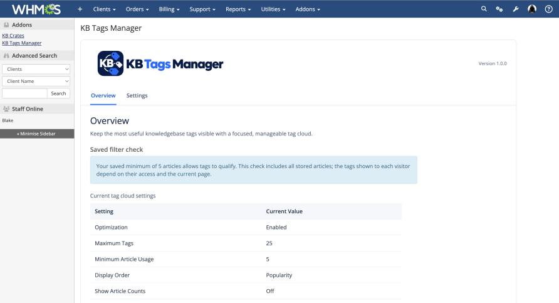Open the search magnifier icon
Viewport: 559px width, 303px height.
coord(484,9)
